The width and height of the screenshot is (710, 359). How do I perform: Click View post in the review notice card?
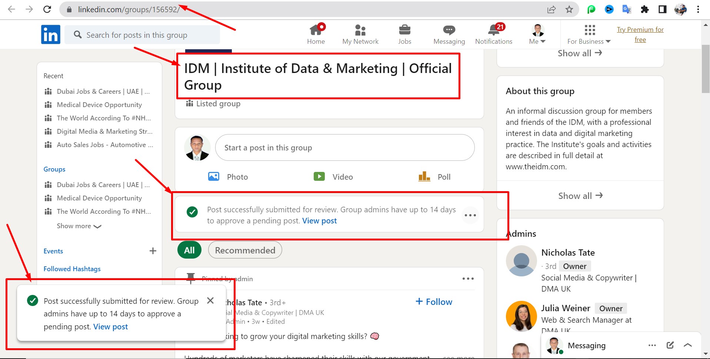[x=319, y=221]
